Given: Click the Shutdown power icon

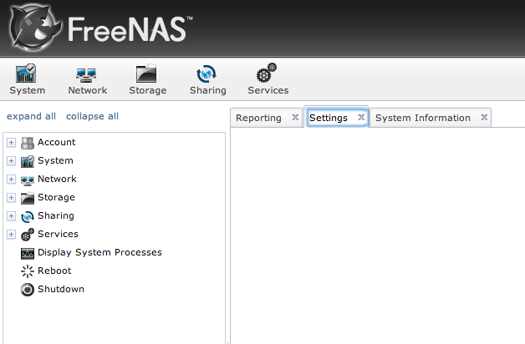Looking at the screenshot, I should pos(28,290).
